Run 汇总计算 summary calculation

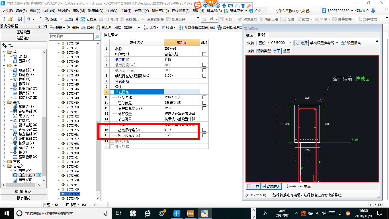[x=69, y=19]
